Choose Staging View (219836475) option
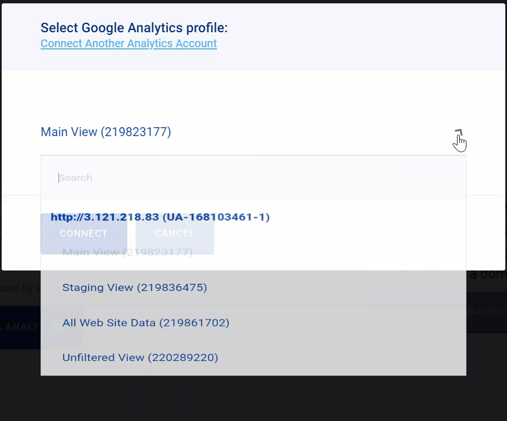This screenshot has height=421, width=507. (135, 287)
